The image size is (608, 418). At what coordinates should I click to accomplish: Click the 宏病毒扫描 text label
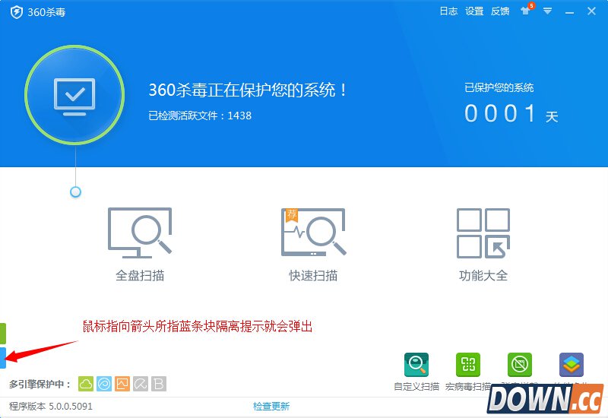[x=468, y=387]
